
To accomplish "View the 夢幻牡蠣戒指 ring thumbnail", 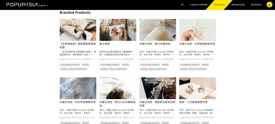I will (x=158, y=30).
